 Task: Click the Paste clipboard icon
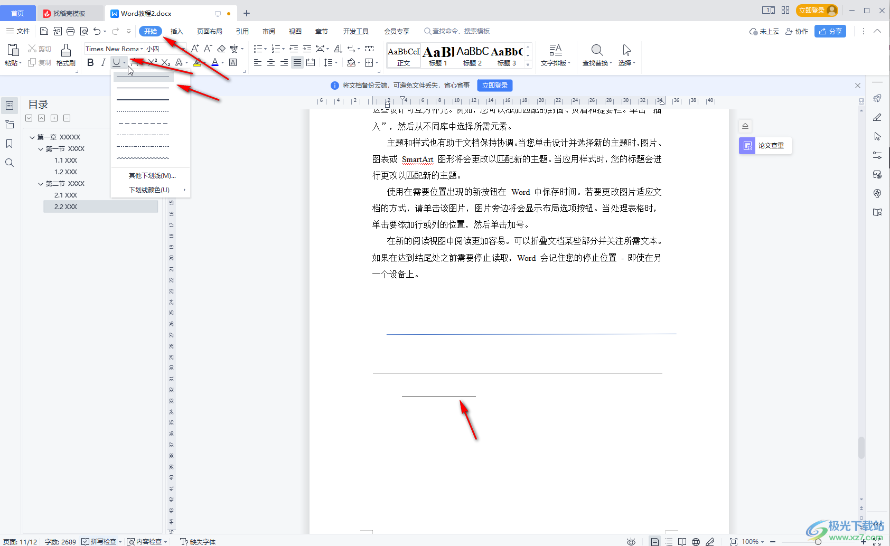click(x=13, y=50)
